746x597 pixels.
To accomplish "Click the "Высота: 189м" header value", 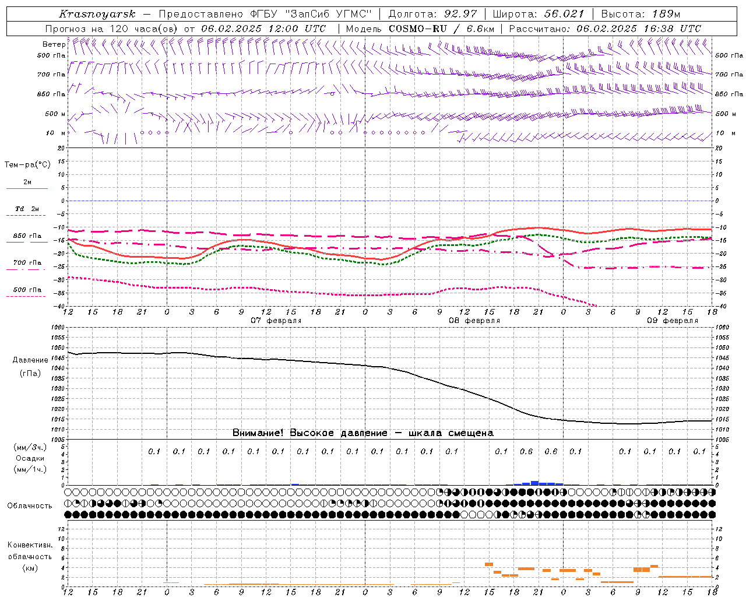I will (x=641, y=14).
